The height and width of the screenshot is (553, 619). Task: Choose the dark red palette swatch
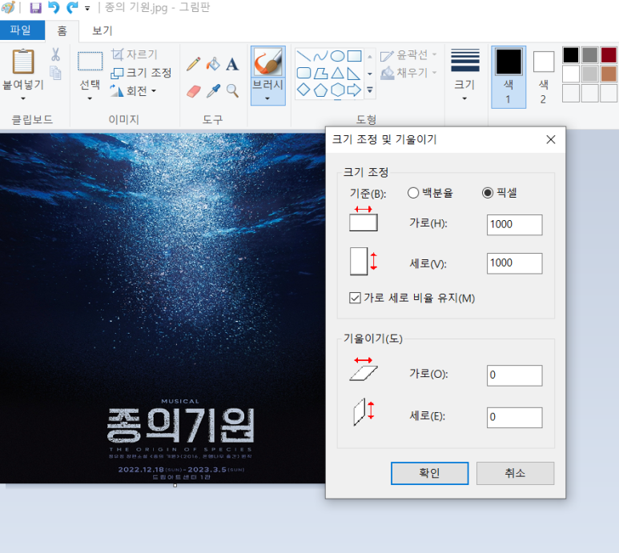click(609, 55)
